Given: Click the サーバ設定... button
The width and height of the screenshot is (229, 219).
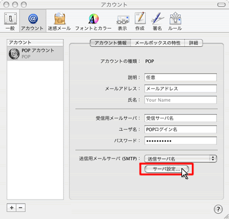Looking at the screenshot, I should (x=167, y=169).
